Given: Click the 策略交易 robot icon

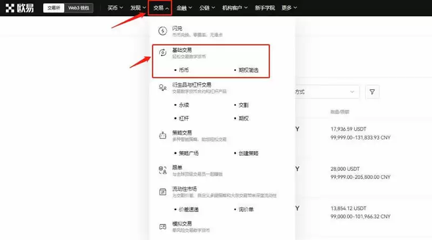Looking at the screenshot, I should 163,136.
